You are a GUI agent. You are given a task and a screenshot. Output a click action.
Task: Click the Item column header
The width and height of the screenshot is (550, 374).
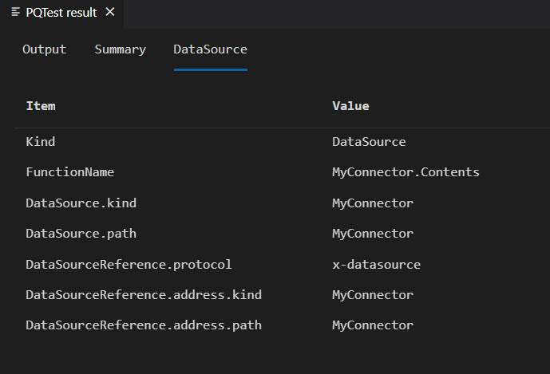click(x=41, y=105)
